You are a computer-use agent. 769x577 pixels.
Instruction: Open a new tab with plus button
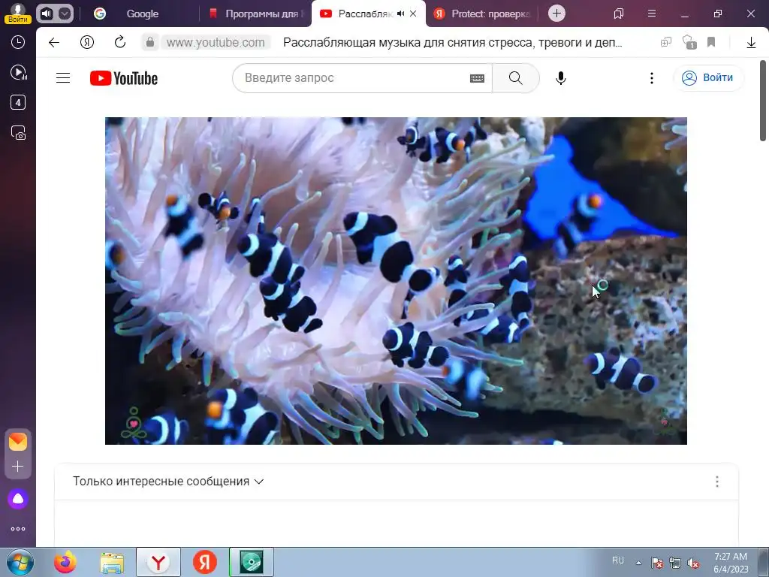(556, 14)
